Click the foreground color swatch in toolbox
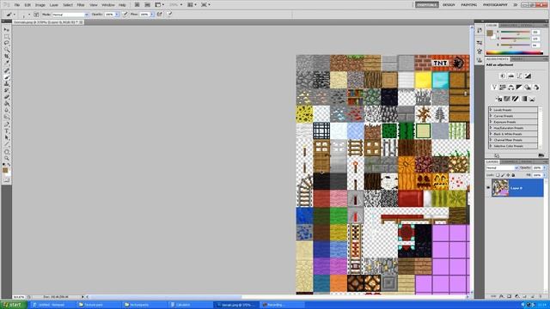The width and height of the screenshot is (550, 309). [x=5, y=170]
